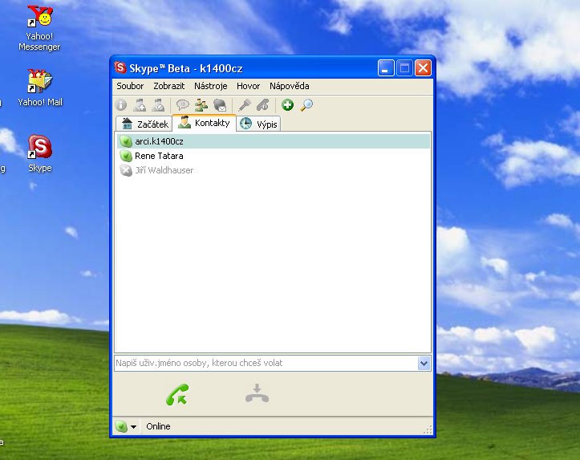Click the profile info toolbar icon

[x=121, y=105]
